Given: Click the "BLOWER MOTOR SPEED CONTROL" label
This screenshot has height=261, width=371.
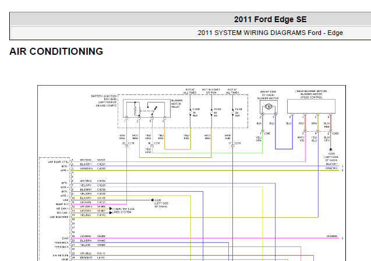Looking at the screenshot, I should [311, 96].
